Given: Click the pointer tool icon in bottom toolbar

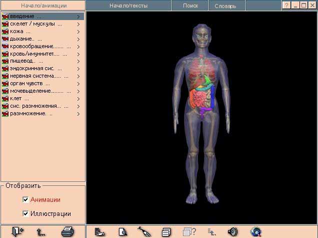Looking at the screenshot, I should pyautogui.click(x=144, y=231).
